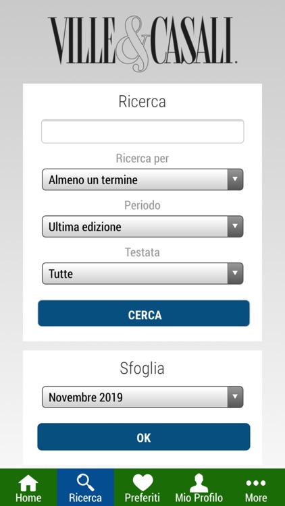
Task: Open the Testata selection box
Action: click(x=142, y=274)
